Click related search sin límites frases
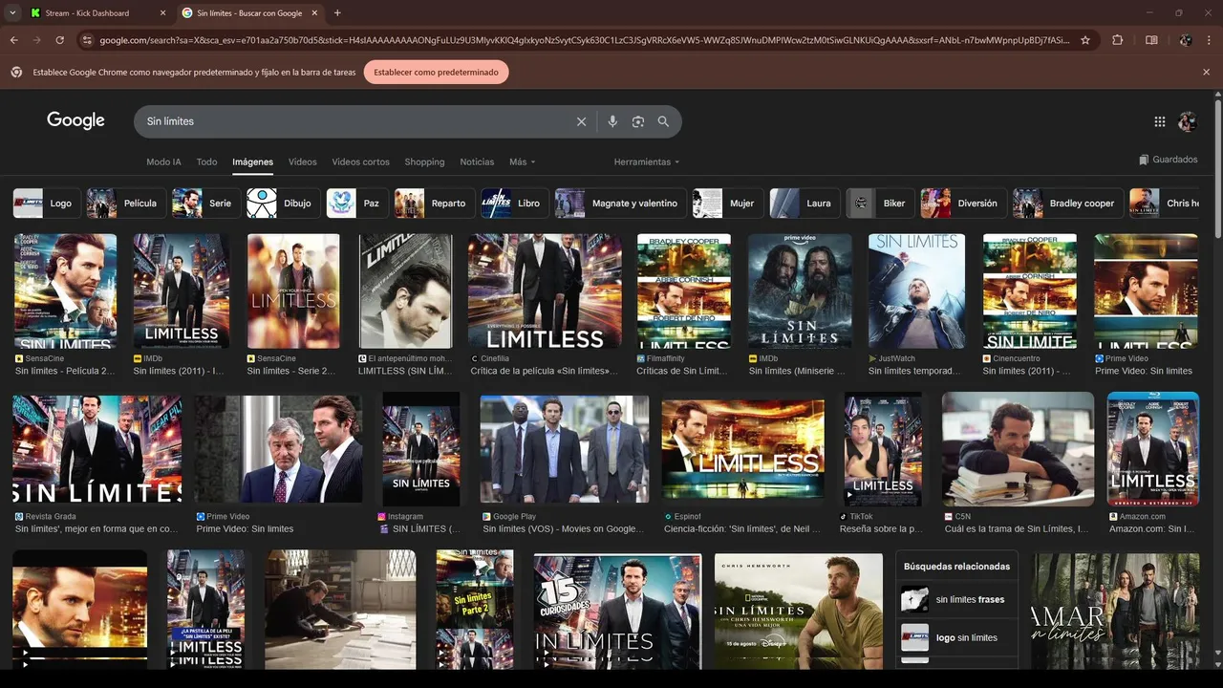Screen dimensions: 1223x688 click(x=958, y=599)
